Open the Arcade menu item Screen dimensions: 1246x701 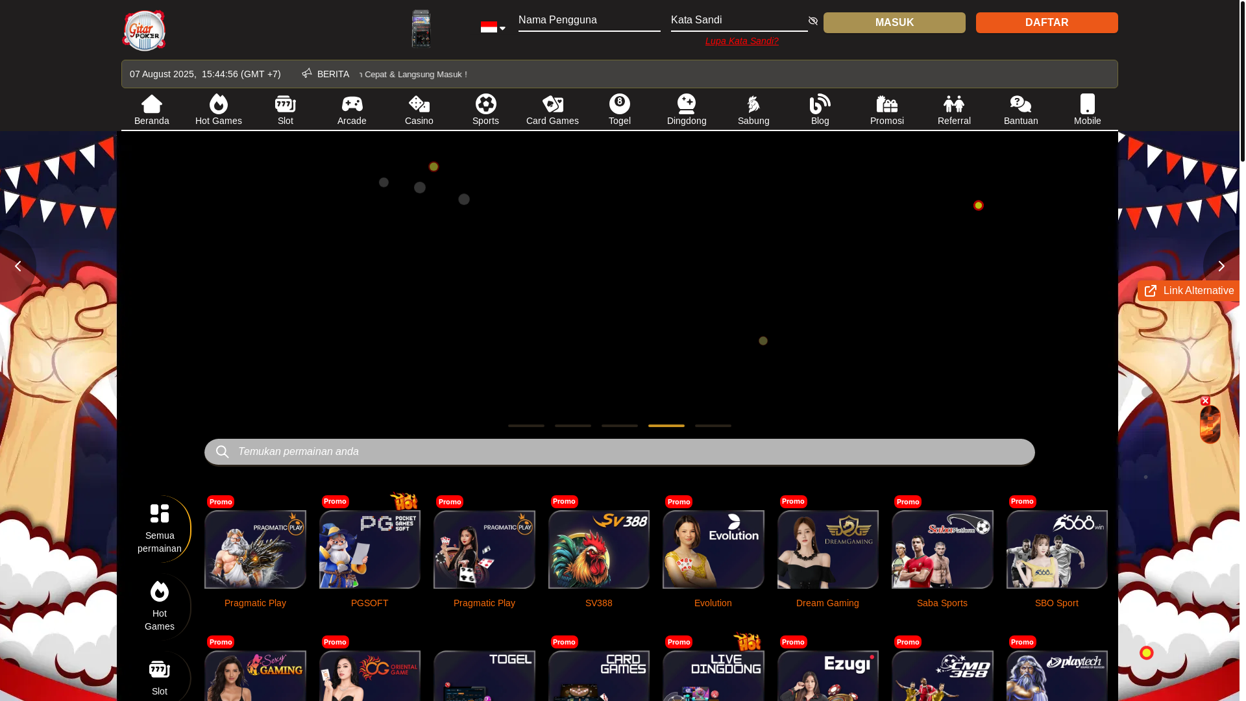click(352, 110)
